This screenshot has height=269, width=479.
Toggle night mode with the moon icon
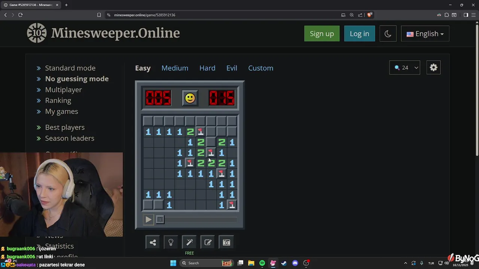click(x=388, y=34)
